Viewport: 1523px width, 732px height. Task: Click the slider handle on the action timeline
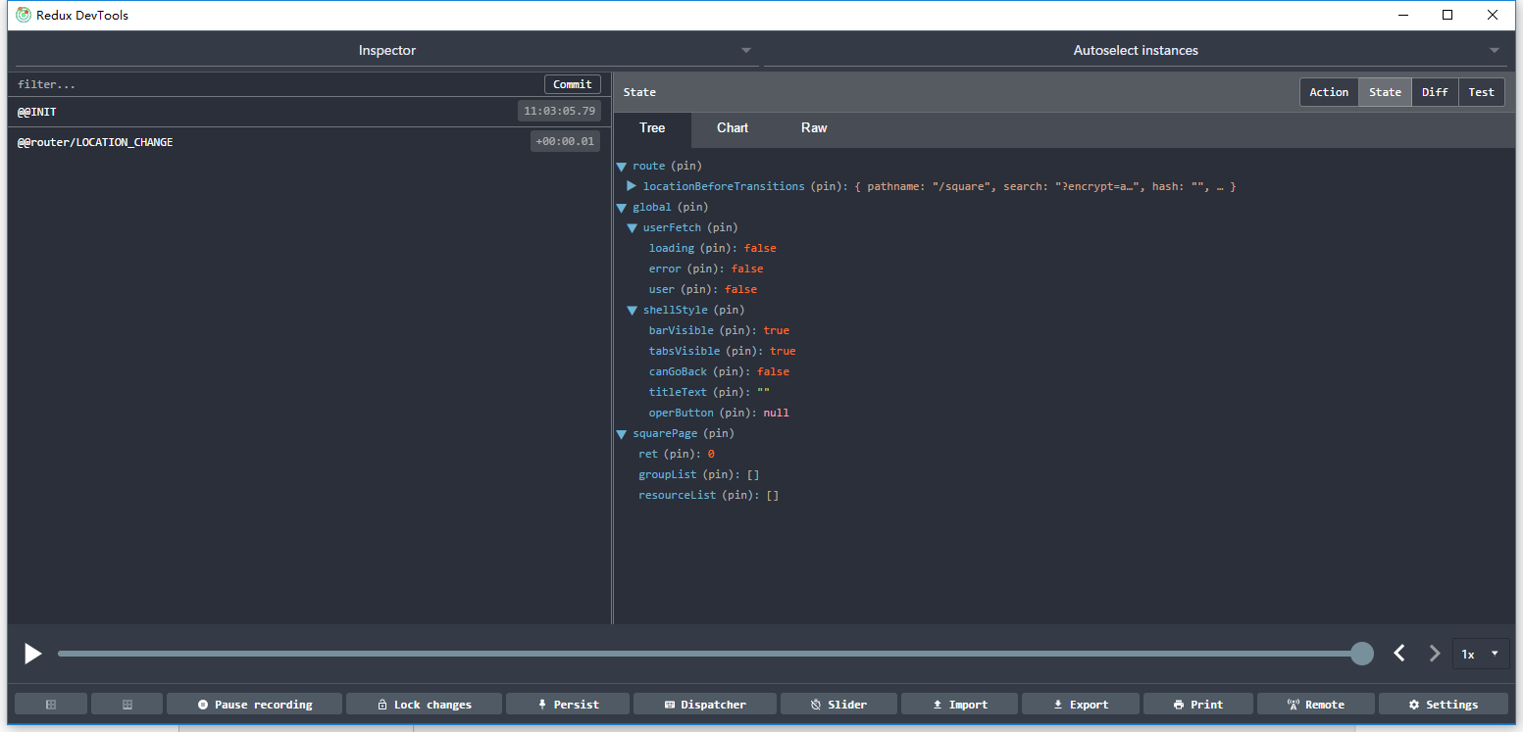[x=1362, y=654]
